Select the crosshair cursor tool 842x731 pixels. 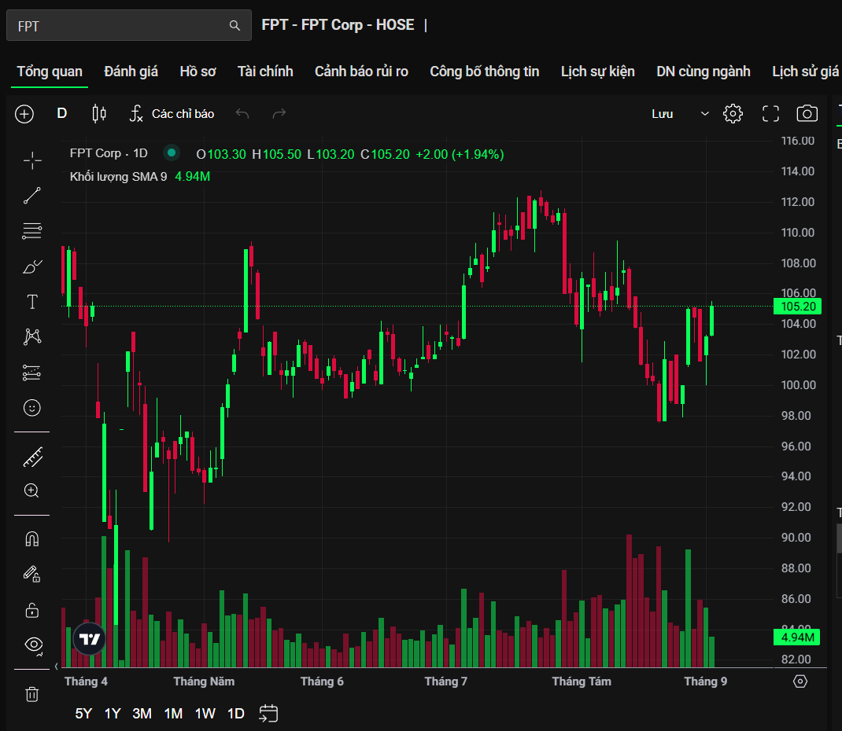(x=32, y=160)
